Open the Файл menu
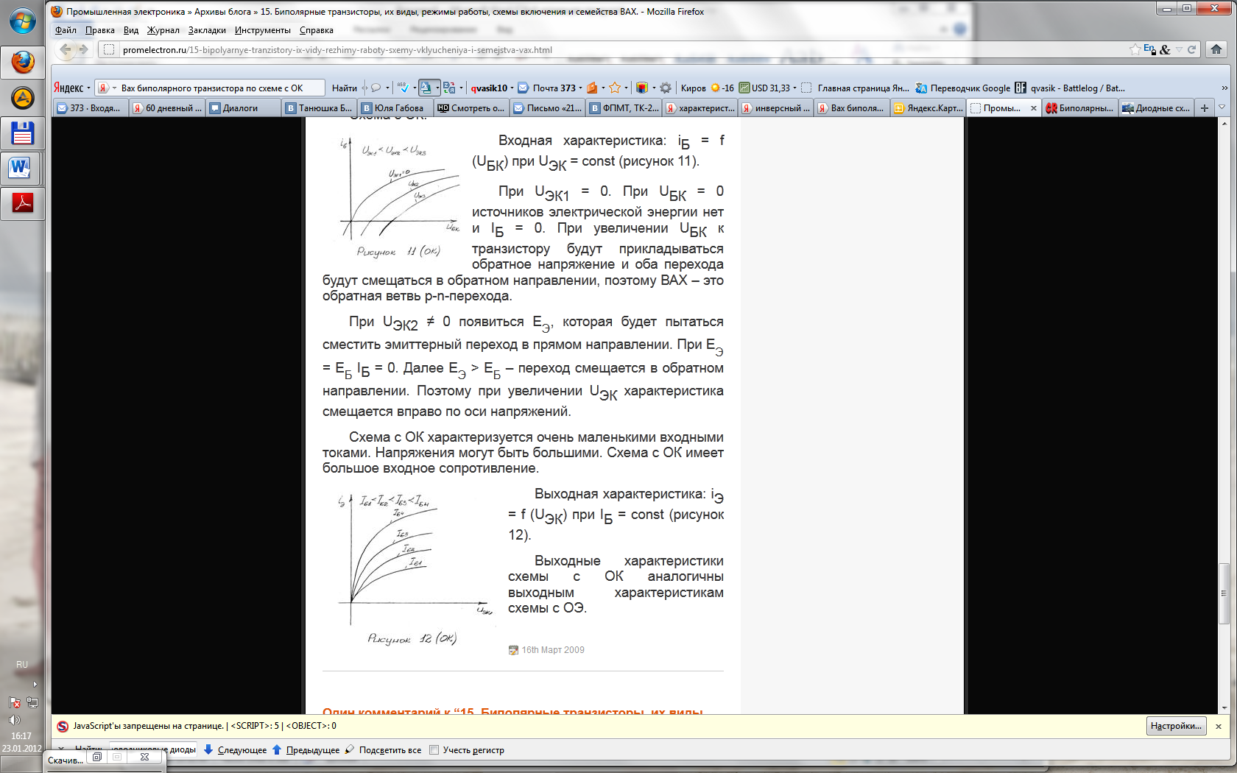 pos(66,30)
